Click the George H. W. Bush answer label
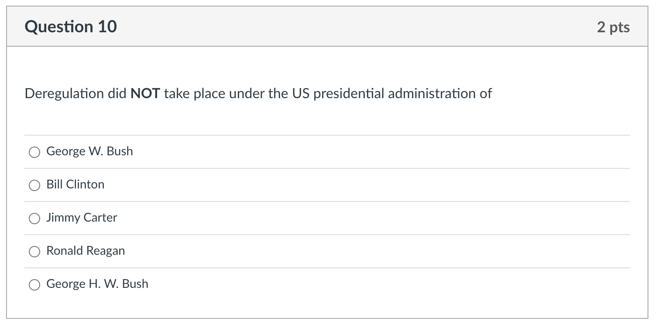 coord(97,284)
